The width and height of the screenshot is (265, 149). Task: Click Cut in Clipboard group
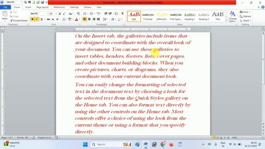tap(13, 12)
